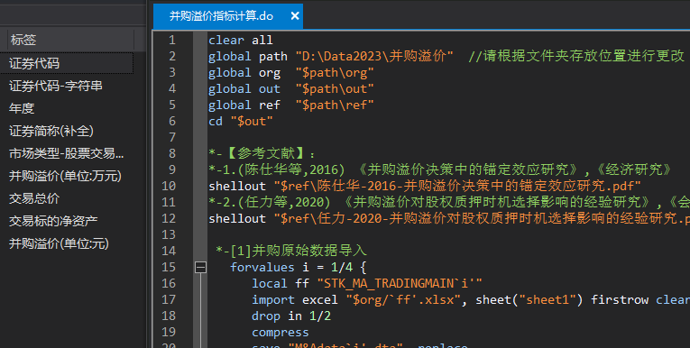This screenshot has width=690, height=348.
Task: Click line number 10 in gutter
Action: click(x=169, y=186)
